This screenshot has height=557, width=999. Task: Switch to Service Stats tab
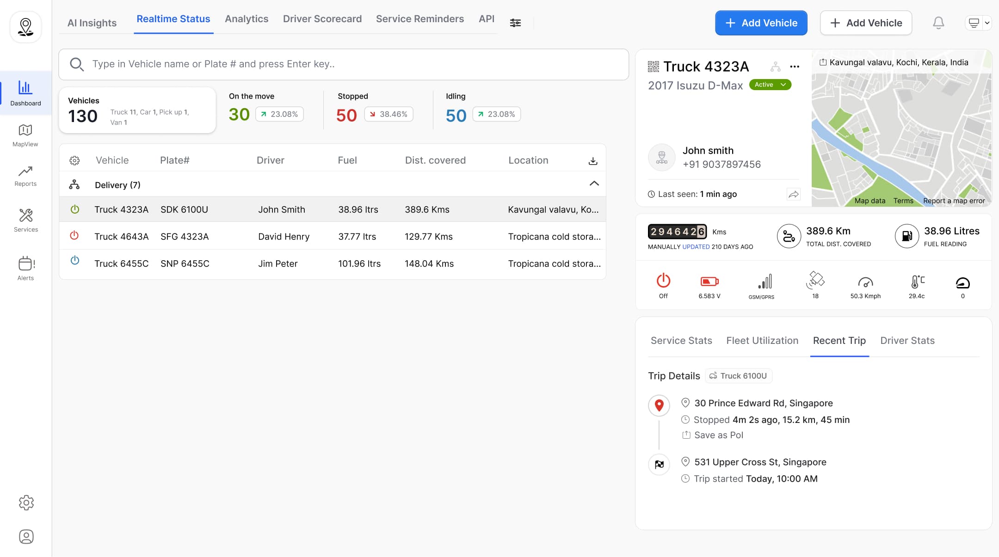pos(681,341)
